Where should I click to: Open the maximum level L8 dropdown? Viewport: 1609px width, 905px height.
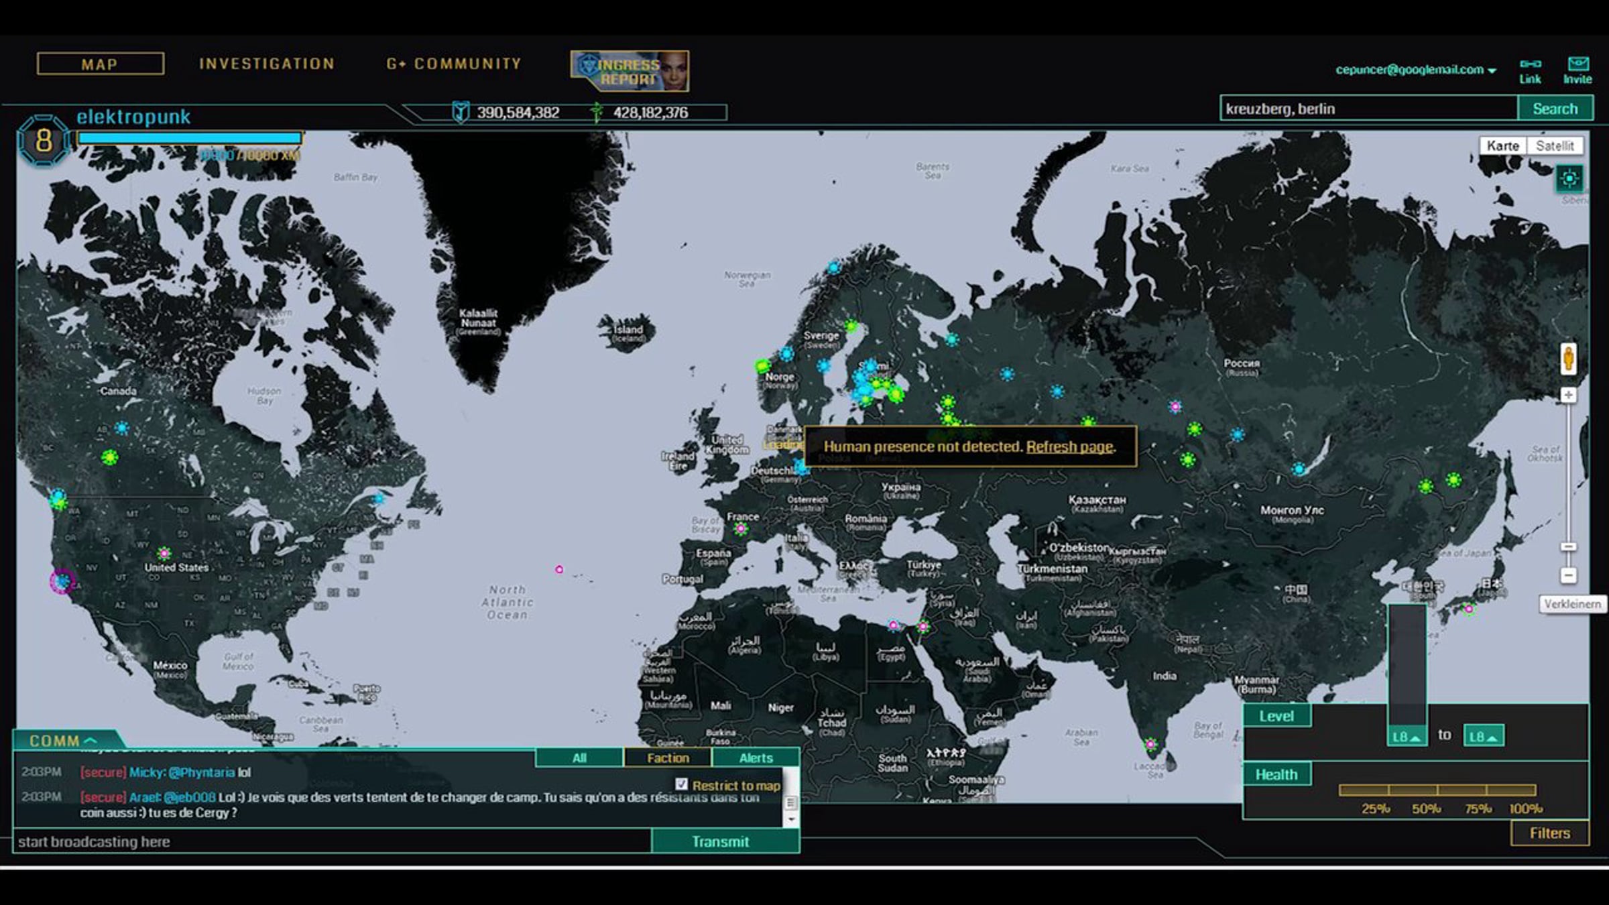tap(1483, 736)
